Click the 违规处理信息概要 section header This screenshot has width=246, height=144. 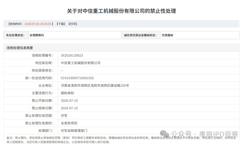20,48
